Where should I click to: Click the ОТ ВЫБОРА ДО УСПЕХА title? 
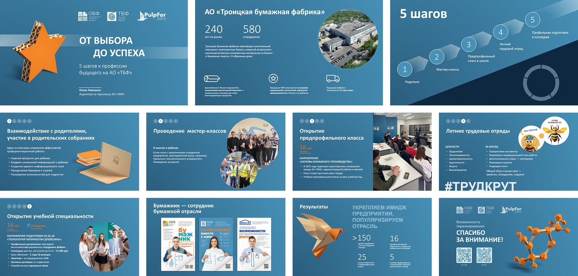coord(112,47)
